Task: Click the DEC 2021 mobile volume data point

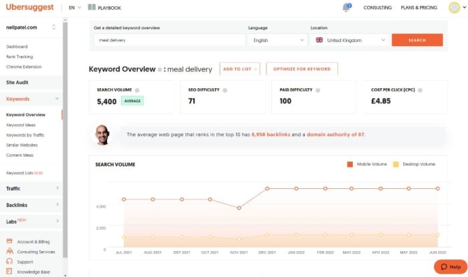Action: pyautogui.click(x=267, y=188)
